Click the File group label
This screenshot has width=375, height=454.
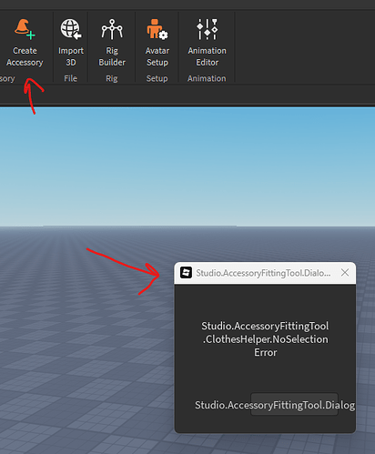70,78
